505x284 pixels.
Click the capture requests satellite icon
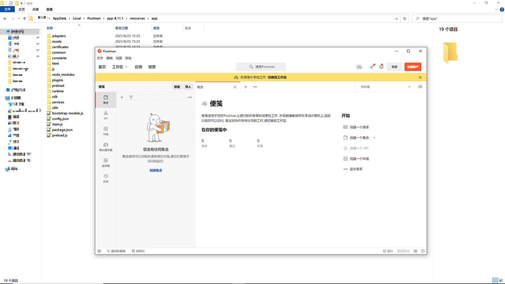(x=372, y=67)
